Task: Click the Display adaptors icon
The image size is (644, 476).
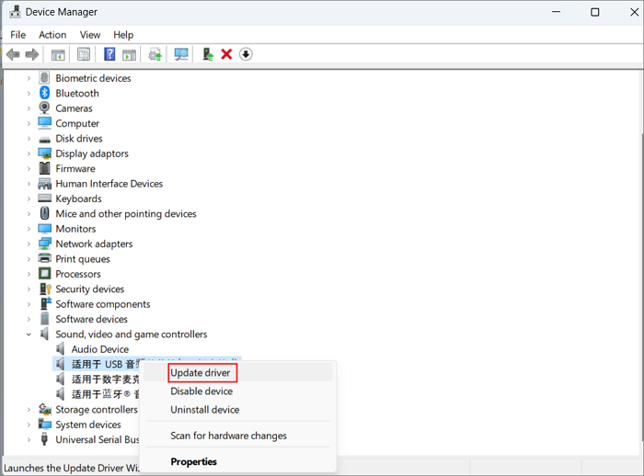Action: pos(44,153)
